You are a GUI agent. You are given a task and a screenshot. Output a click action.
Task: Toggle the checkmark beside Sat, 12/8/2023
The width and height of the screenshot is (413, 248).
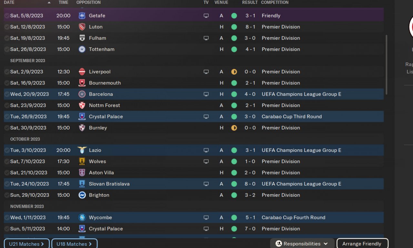coord(7,27)
